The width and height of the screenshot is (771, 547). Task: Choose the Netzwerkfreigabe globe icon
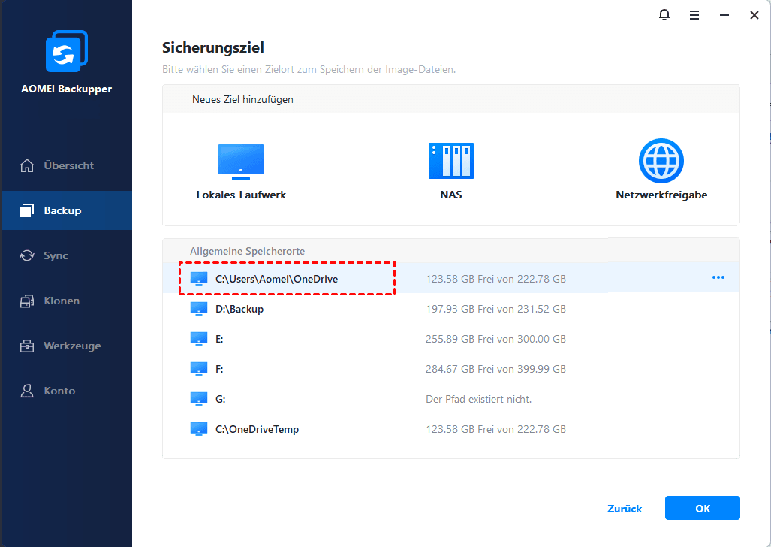[x=661, y=161]
